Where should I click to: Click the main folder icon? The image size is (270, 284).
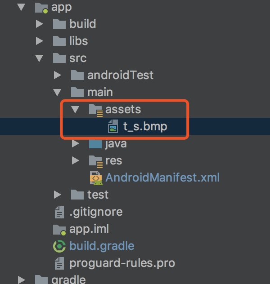[x=77, y=92]
